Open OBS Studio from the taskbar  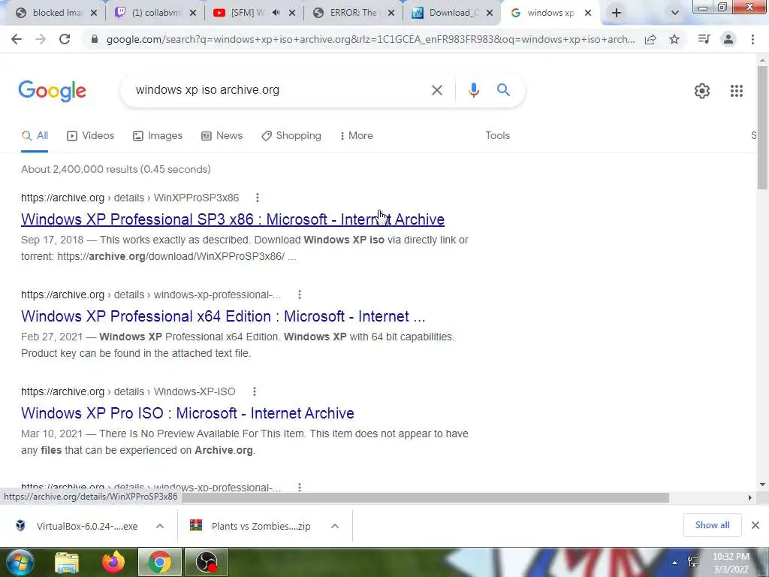point(207,562)
